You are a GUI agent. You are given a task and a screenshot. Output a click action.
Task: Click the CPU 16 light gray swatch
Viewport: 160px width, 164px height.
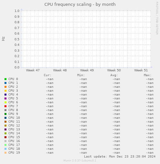point(5,141)
